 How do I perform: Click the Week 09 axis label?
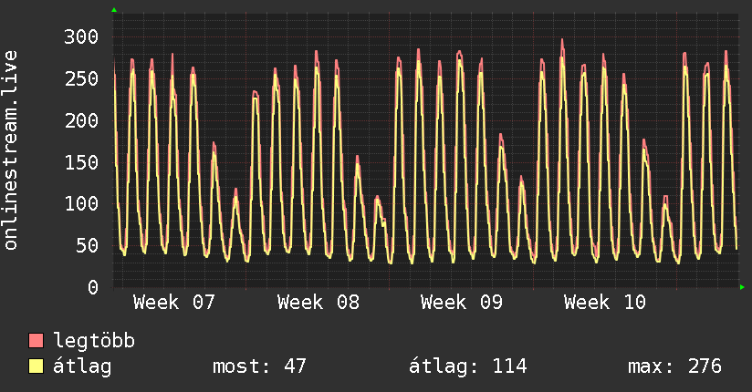click(x=462, y=303)
